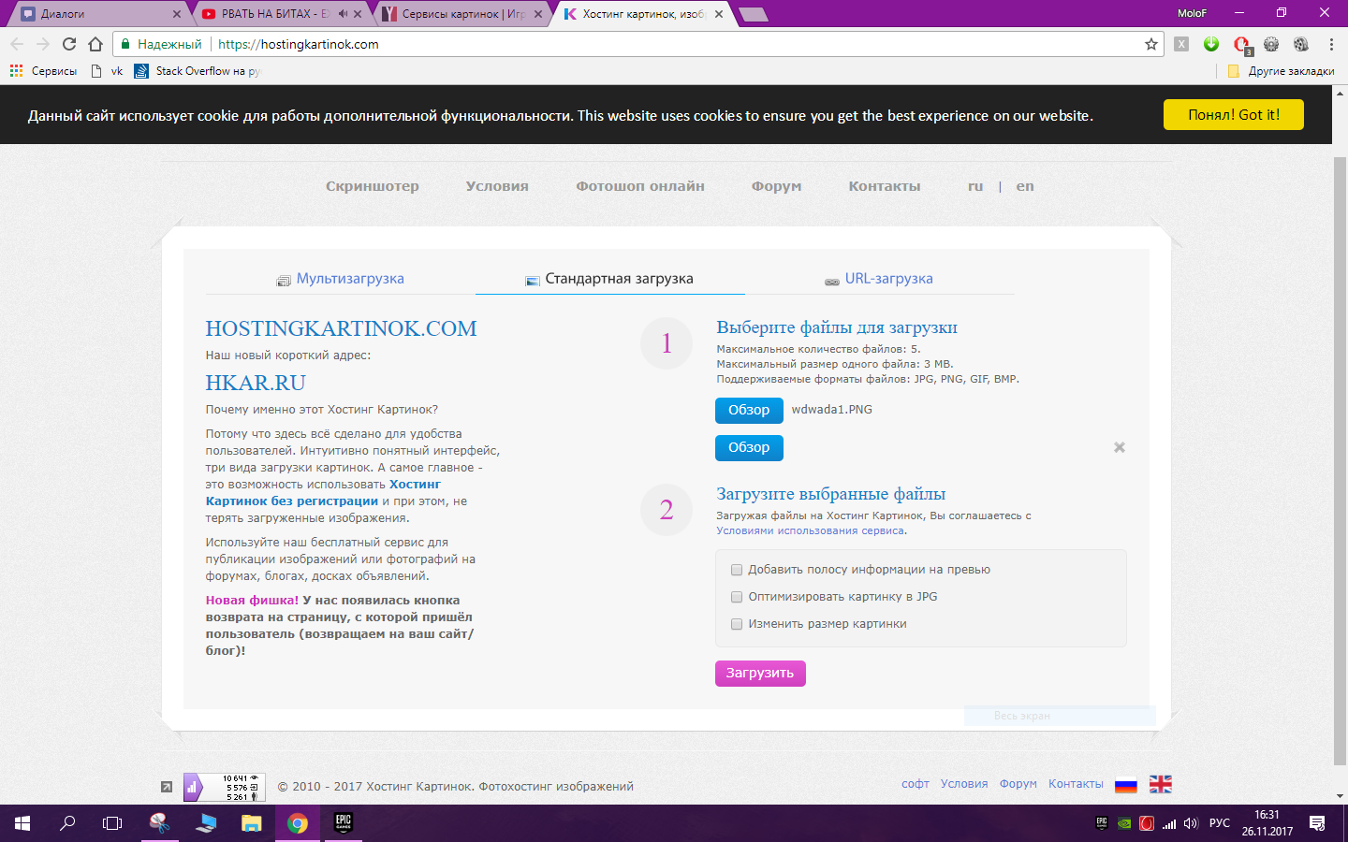The width and height of the screenshot is (1348, 842).
Task: Dismiss cookies with 'Понял! Got it!' button
Action: pyautogui.click(x=1233, y=114)
